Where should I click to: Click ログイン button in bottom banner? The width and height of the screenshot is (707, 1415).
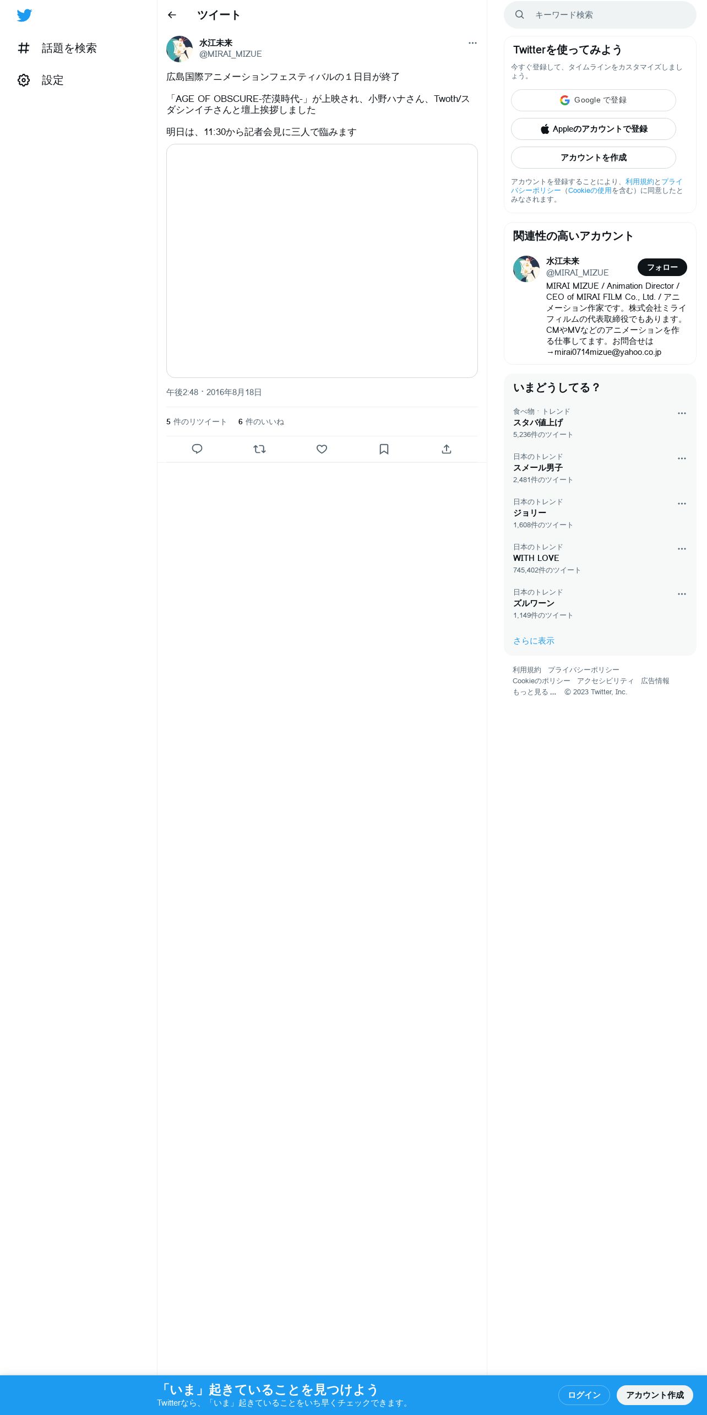584,1395
